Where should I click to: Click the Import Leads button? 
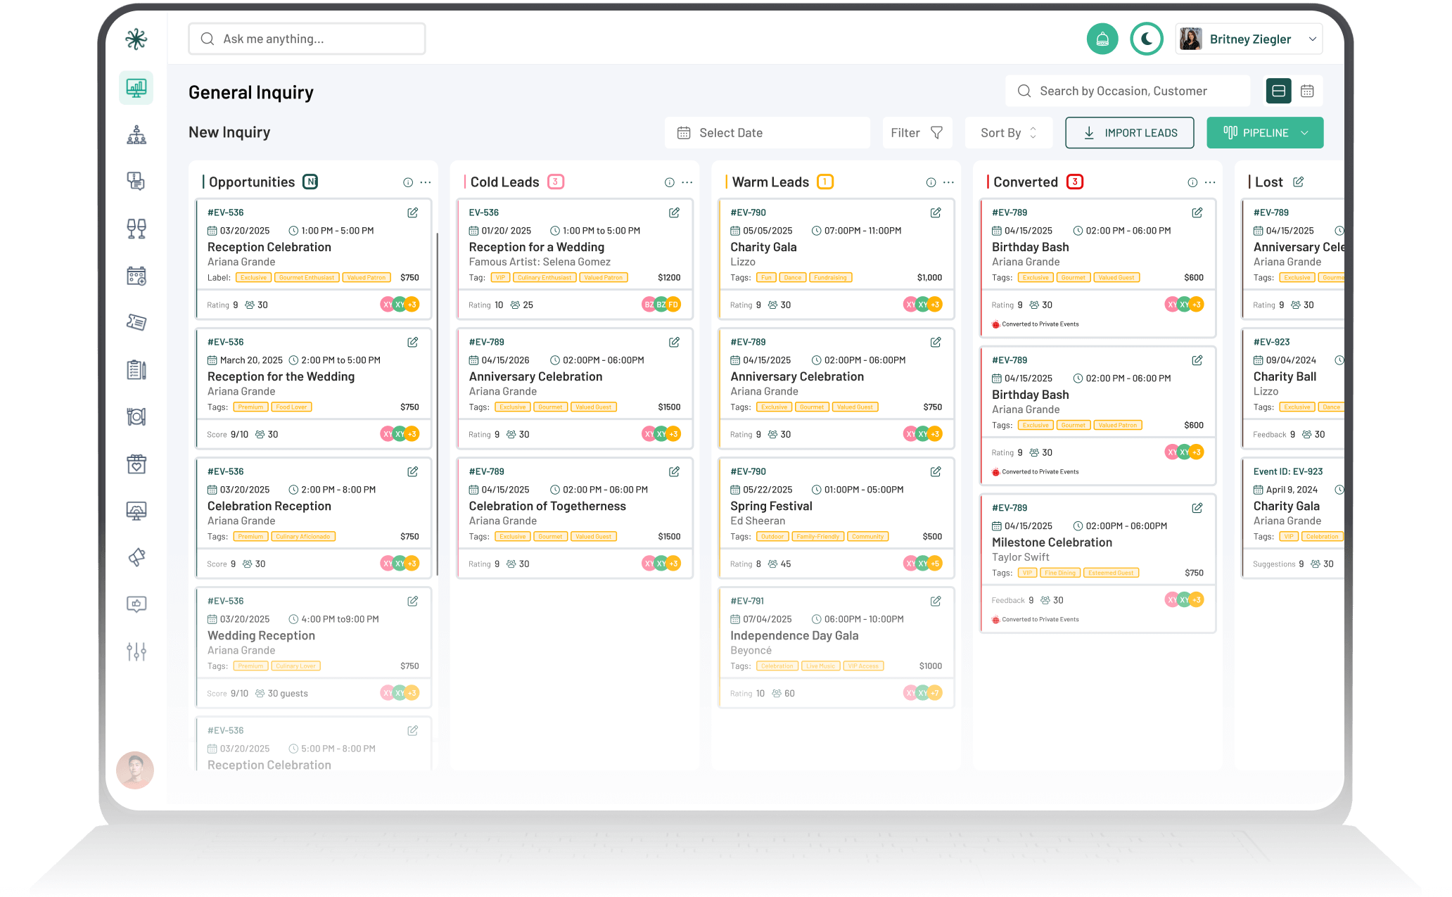pos(1129,133)
